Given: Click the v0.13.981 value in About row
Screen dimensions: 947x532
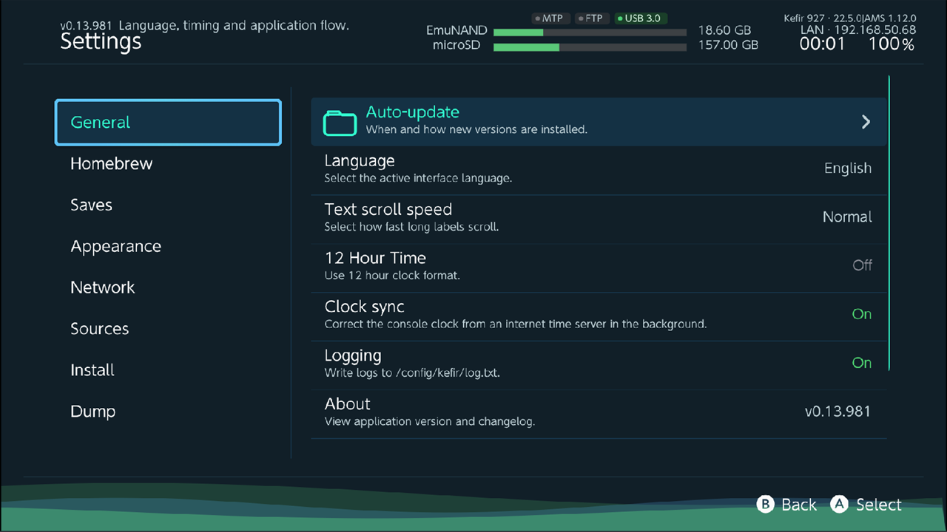Looking at the screenshot, I should coord(838,412).
